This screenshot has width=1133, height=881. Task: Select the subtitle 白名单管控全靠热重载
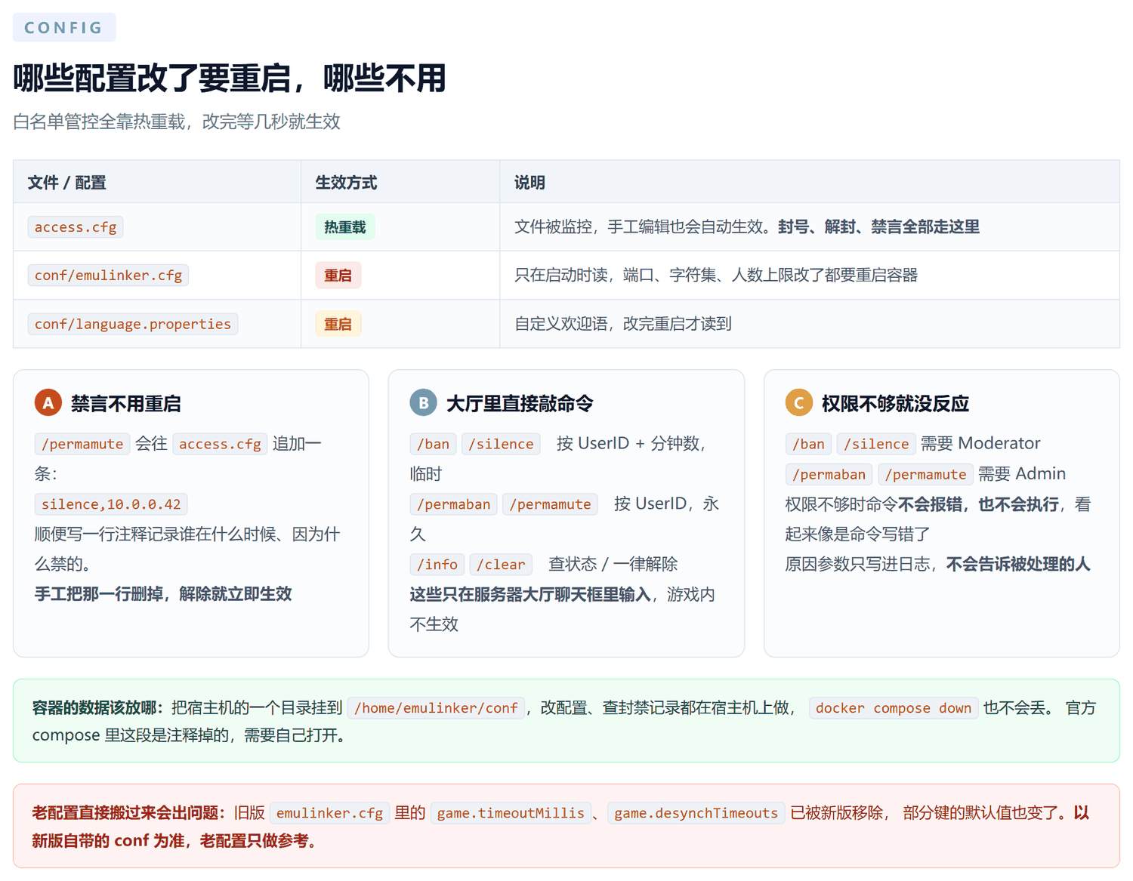point(99,122)
